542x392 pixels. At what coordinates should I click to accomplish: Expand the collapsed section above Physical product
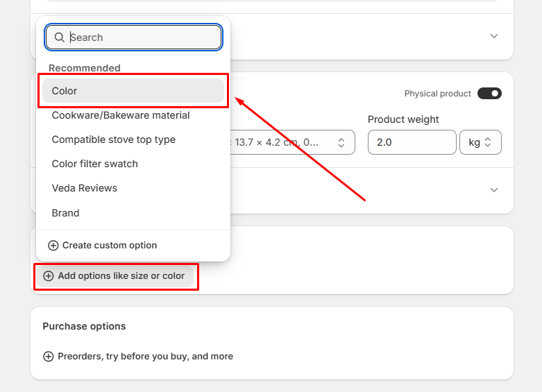pyautogui.click(x=493, y=36)
